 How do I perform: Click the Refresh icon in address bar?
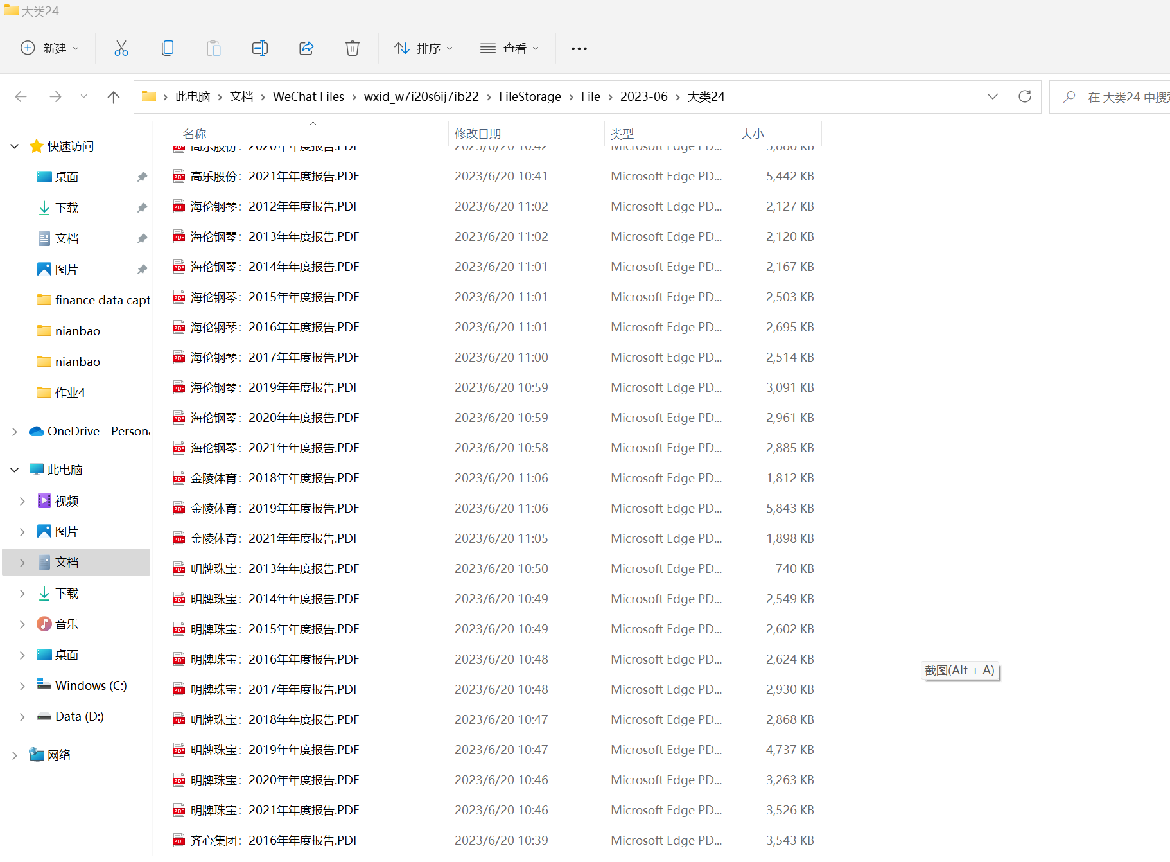tap(1025, 96)
